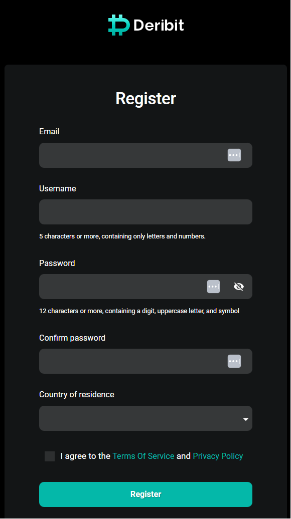Viewport: 291px width, 519px height.
Task: Click the Confirm password label
Action: coord(72,338)
